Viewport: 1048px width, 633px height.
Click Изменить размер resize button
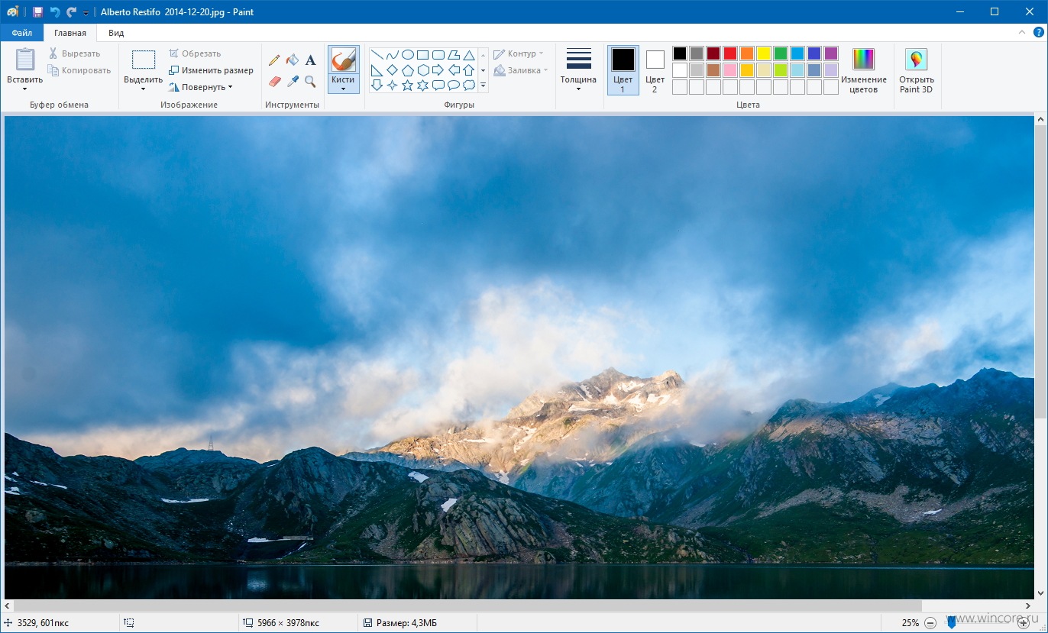(211, 70)
